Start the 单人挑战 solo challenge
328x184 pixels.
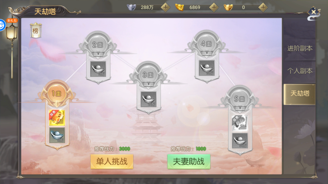tap(112, 161)
